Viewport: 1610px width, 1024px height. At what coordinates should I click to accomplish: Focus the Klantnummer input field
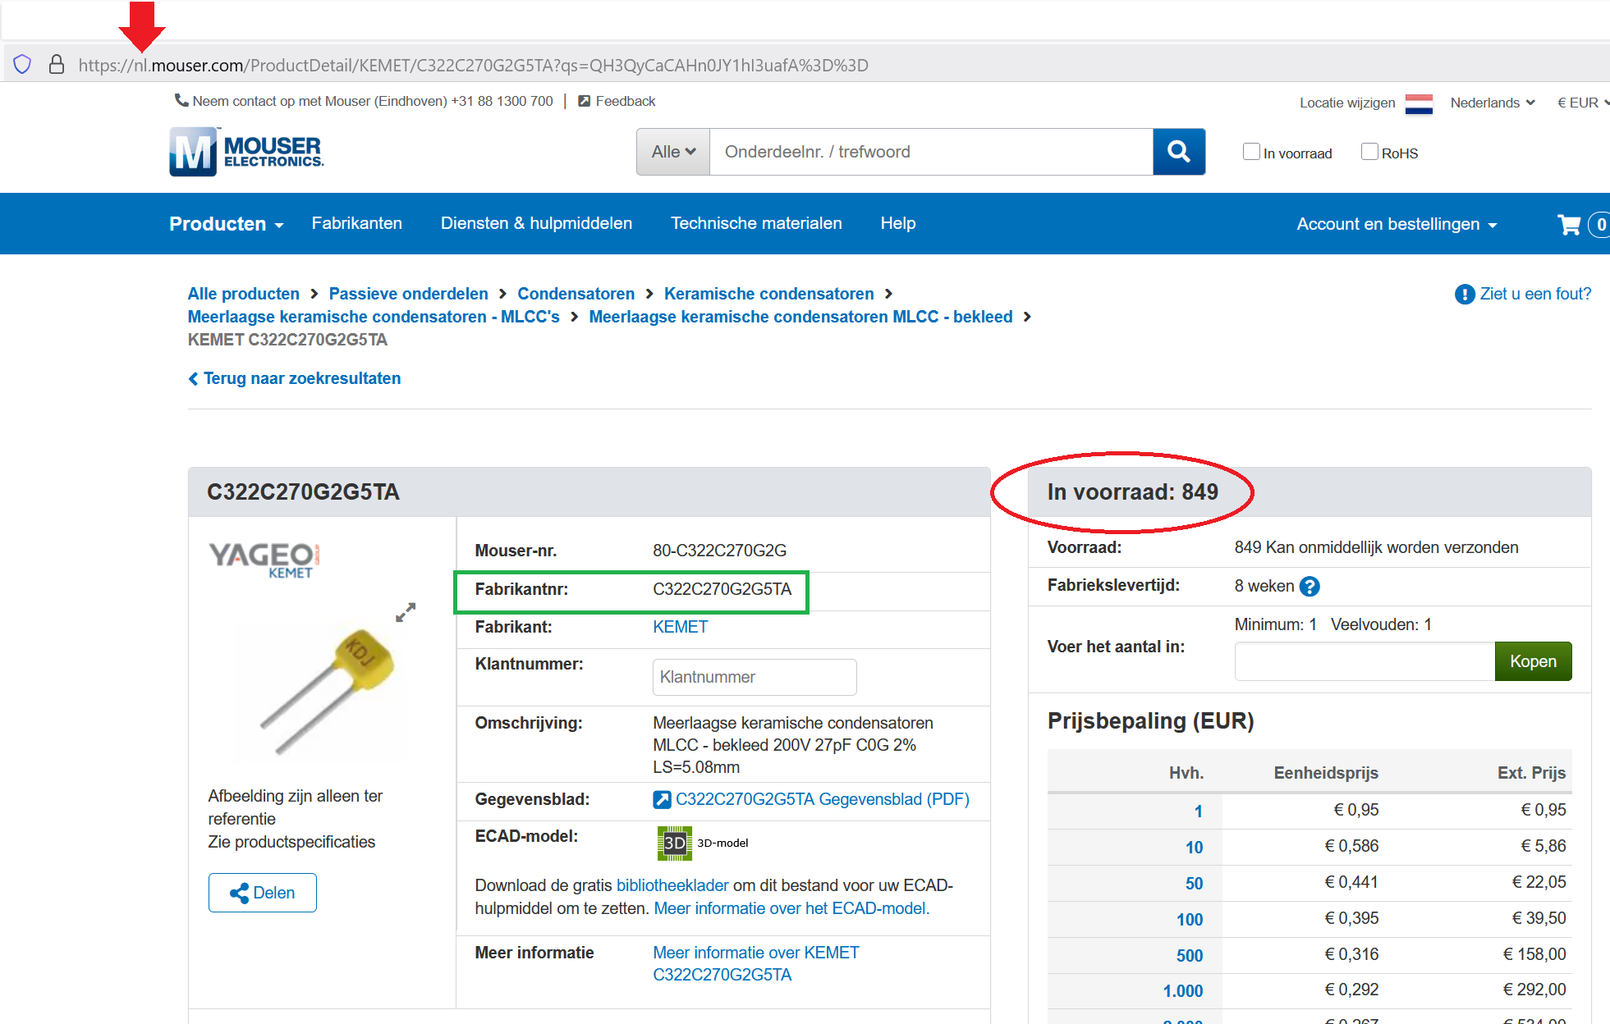tap(755, 677)
